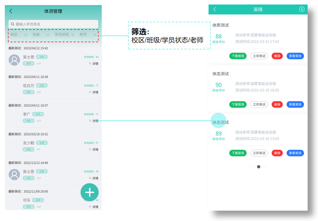This screenshot has height=221, width=318.
Task: View 详情 for 伍白万
Action: click(94, 92)
